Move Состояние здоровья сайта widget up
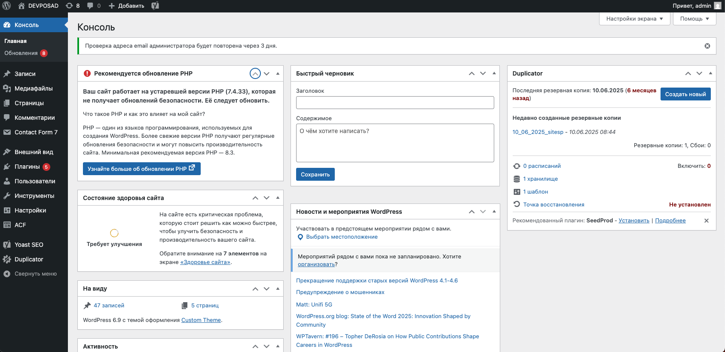 (255, 198)
